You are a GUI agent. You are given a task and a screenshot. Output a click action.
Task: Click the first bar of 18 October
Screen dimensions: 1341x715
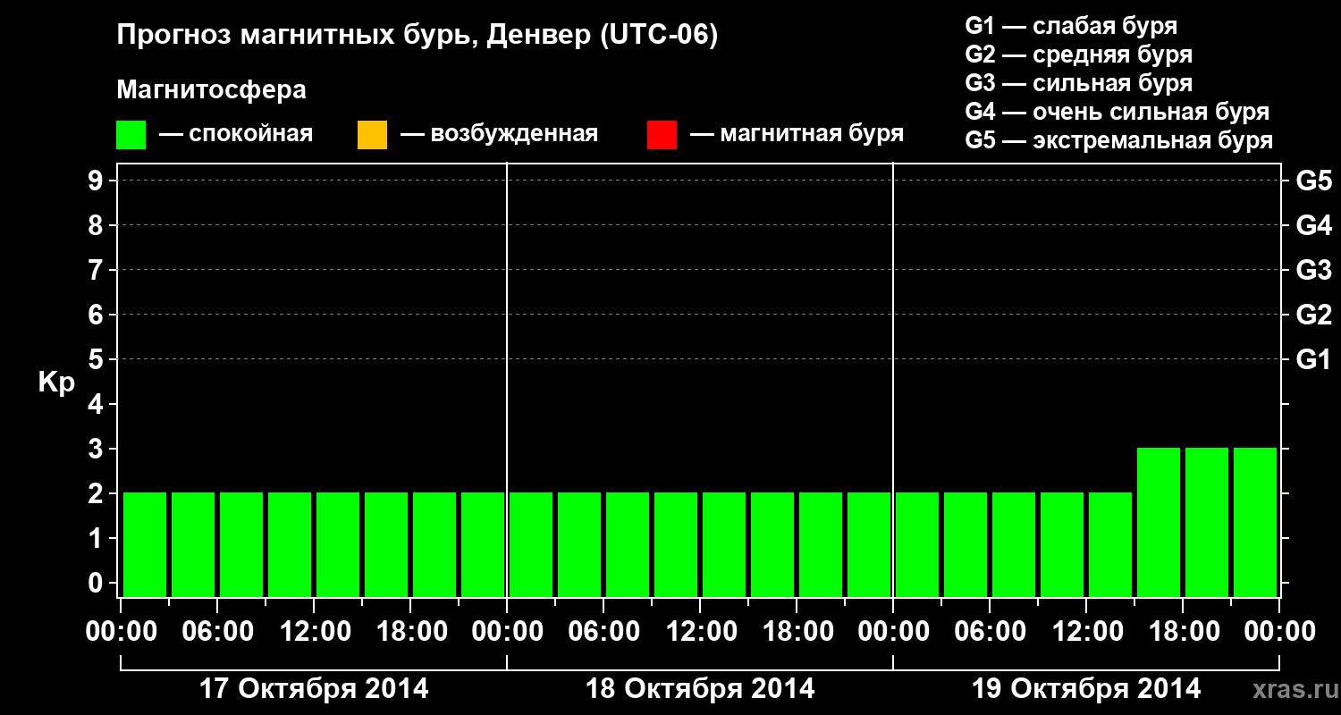click(x=531, y=544)
